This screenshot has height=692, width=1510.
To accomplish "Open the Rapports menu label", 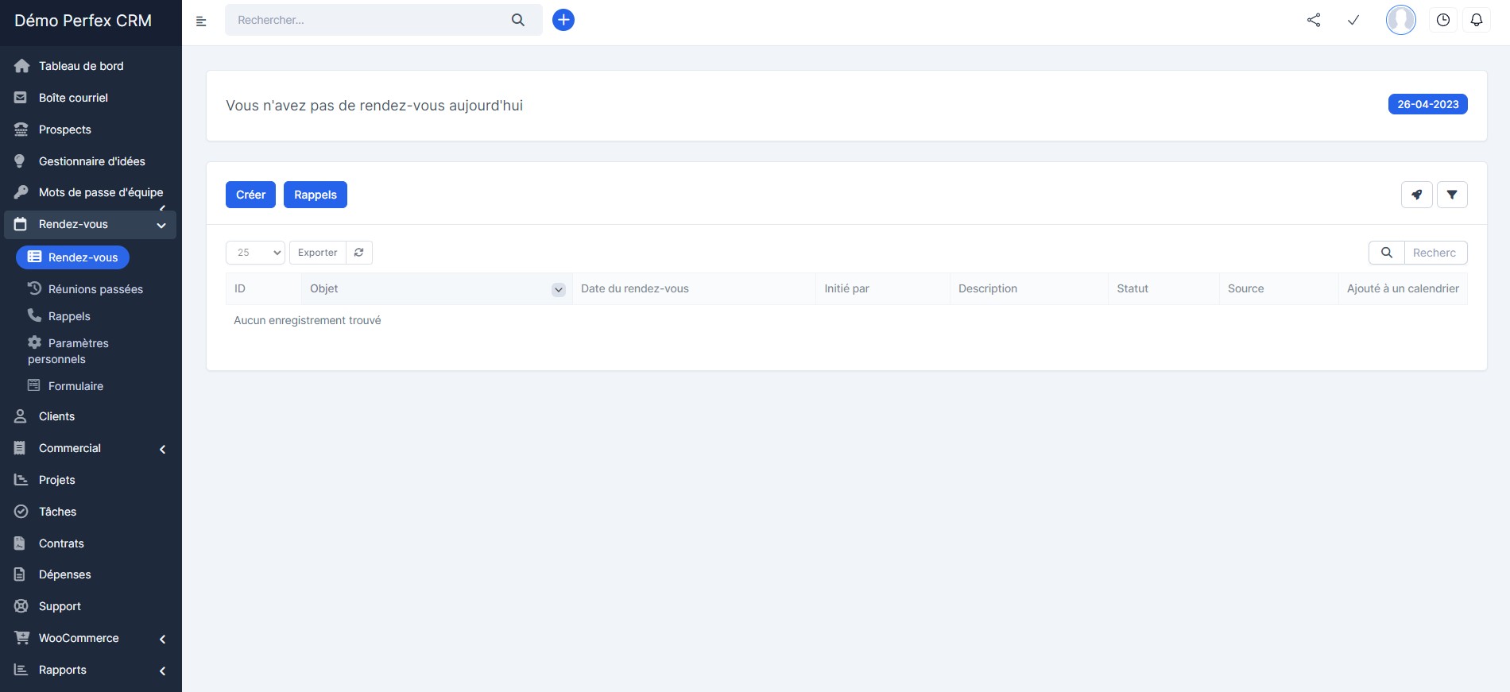I will [63, 670].
